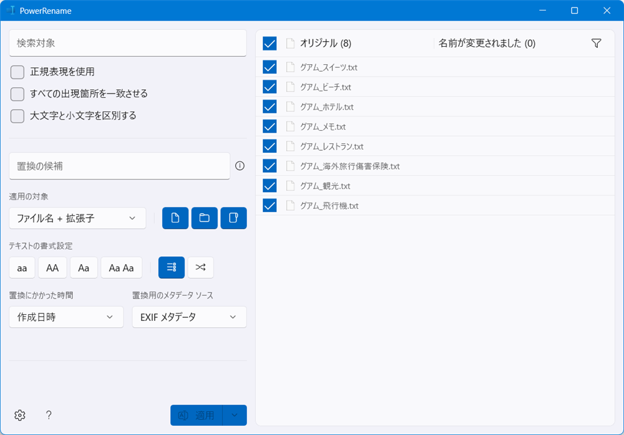Uncheck グアム_ホテル.txt in the file list
Screen dimensions: 624x435
(x=268, y=107)
